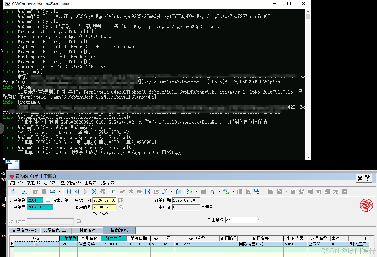Open the 工具(T) menu
The height and width of the screenshot is (257, 377).
[91, 183]
